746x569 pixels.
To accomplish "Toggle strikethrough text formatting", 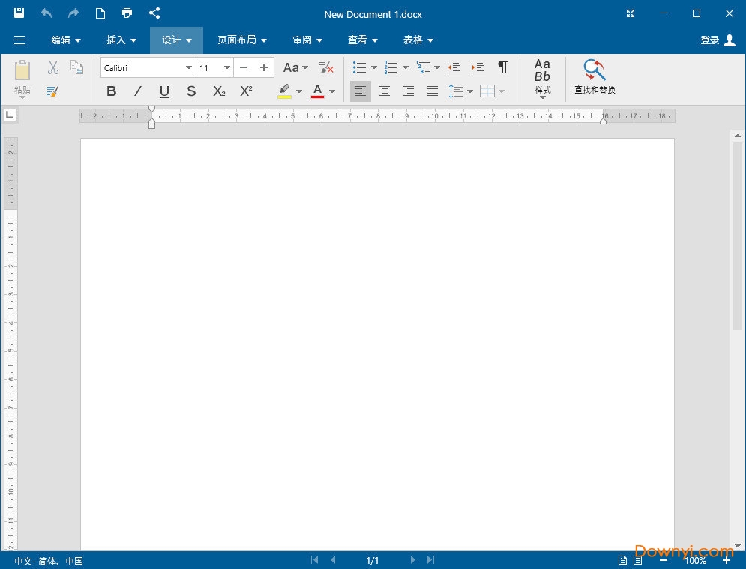I will pyautogui.click(x=191, y=91).
